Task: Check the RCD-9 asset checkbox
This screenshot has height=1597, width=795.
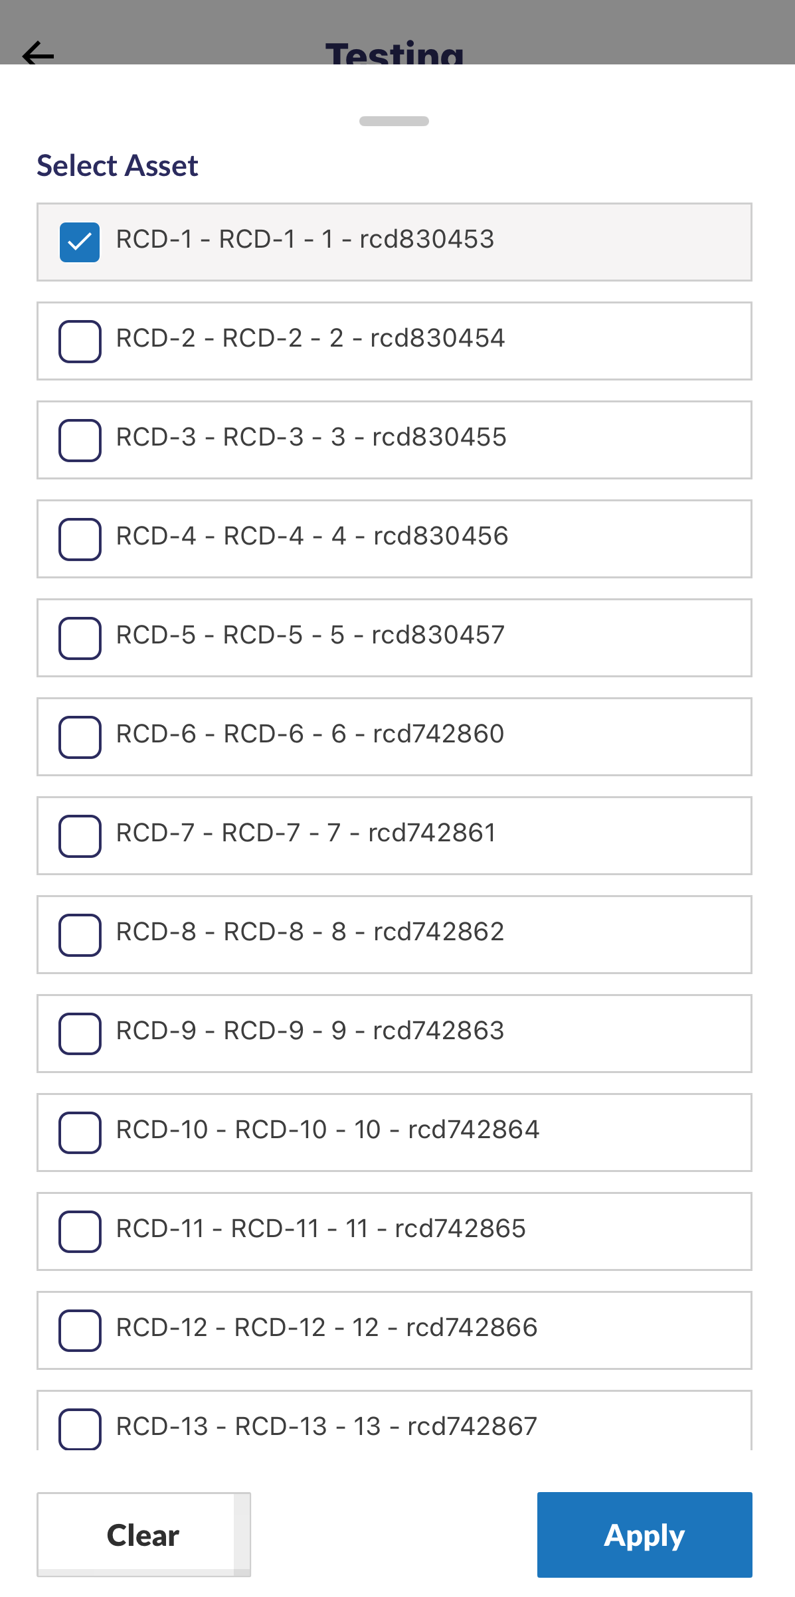Action: click(x=80, y=1034)
